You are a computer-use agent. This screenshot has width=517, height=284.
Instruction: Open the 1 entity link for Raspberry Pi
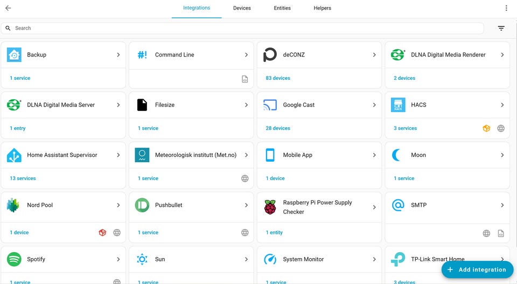tap(274, 233)
